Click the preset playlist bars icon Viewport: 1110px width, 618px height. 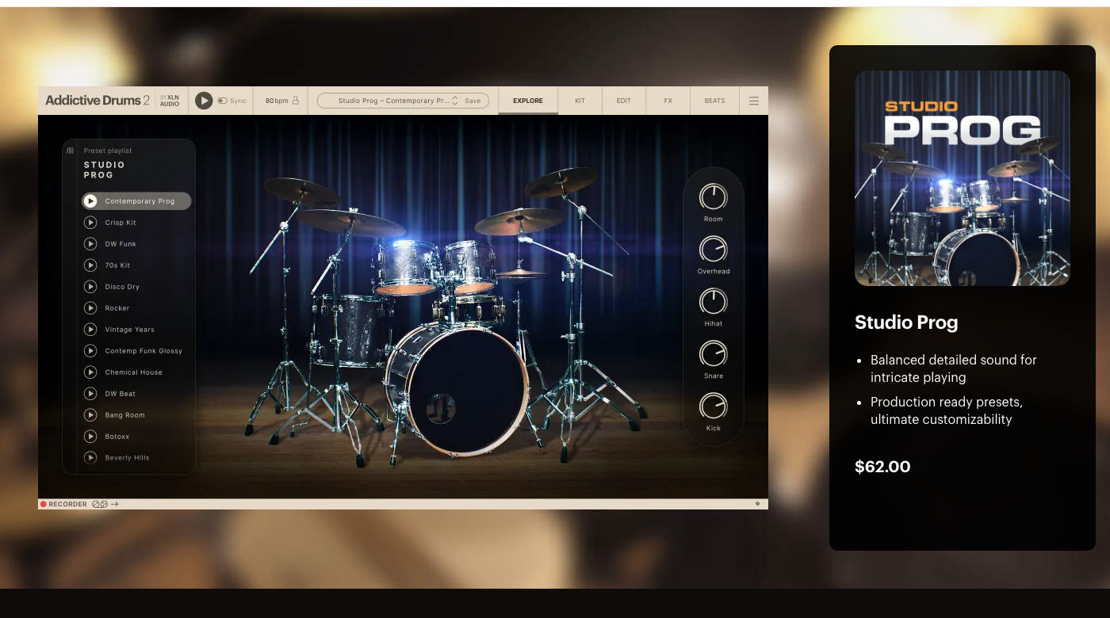point(70,151)
